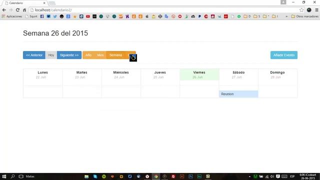Select the Sábado 27 Jun day header

(238, 74)
